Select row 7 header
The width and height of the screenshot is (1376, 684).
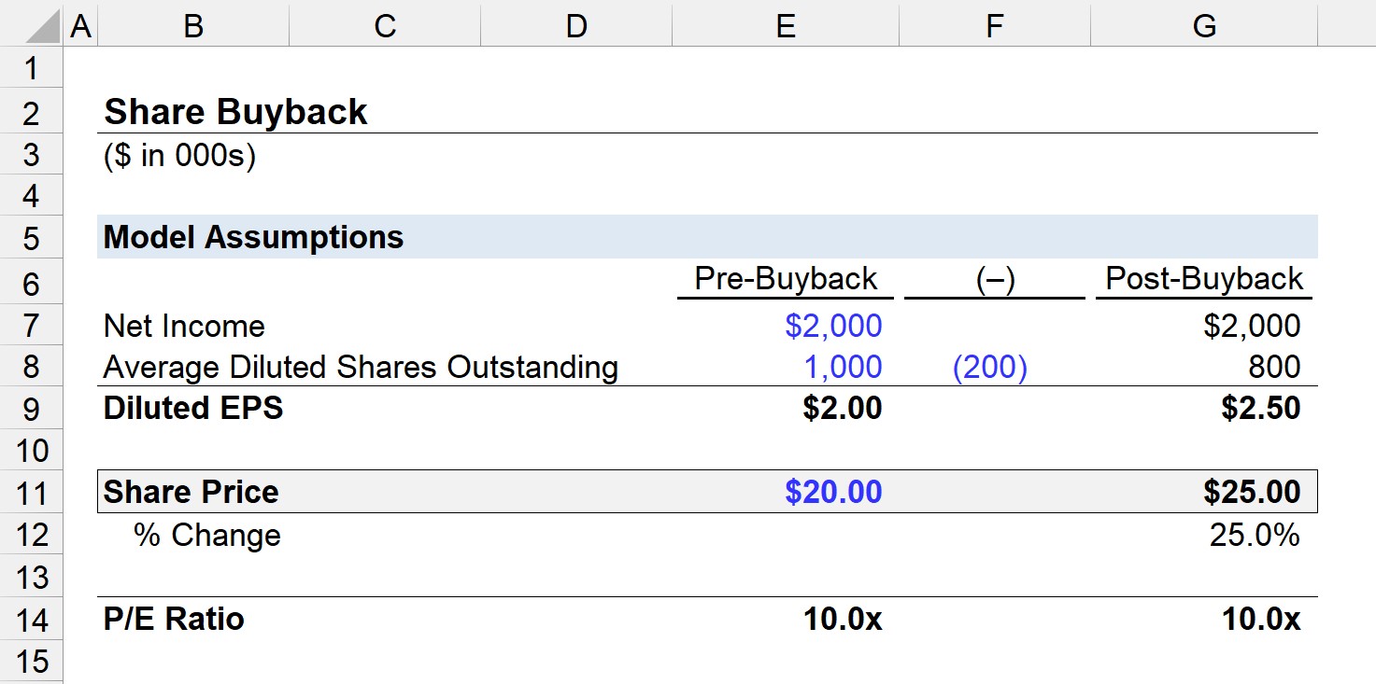coord(32,325)
